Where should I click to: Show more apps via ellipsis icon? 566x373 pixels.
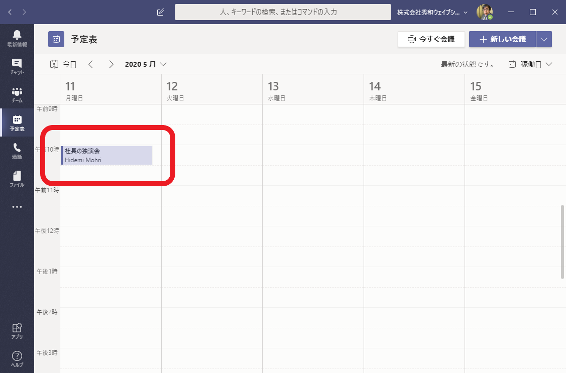click(17, 206)
